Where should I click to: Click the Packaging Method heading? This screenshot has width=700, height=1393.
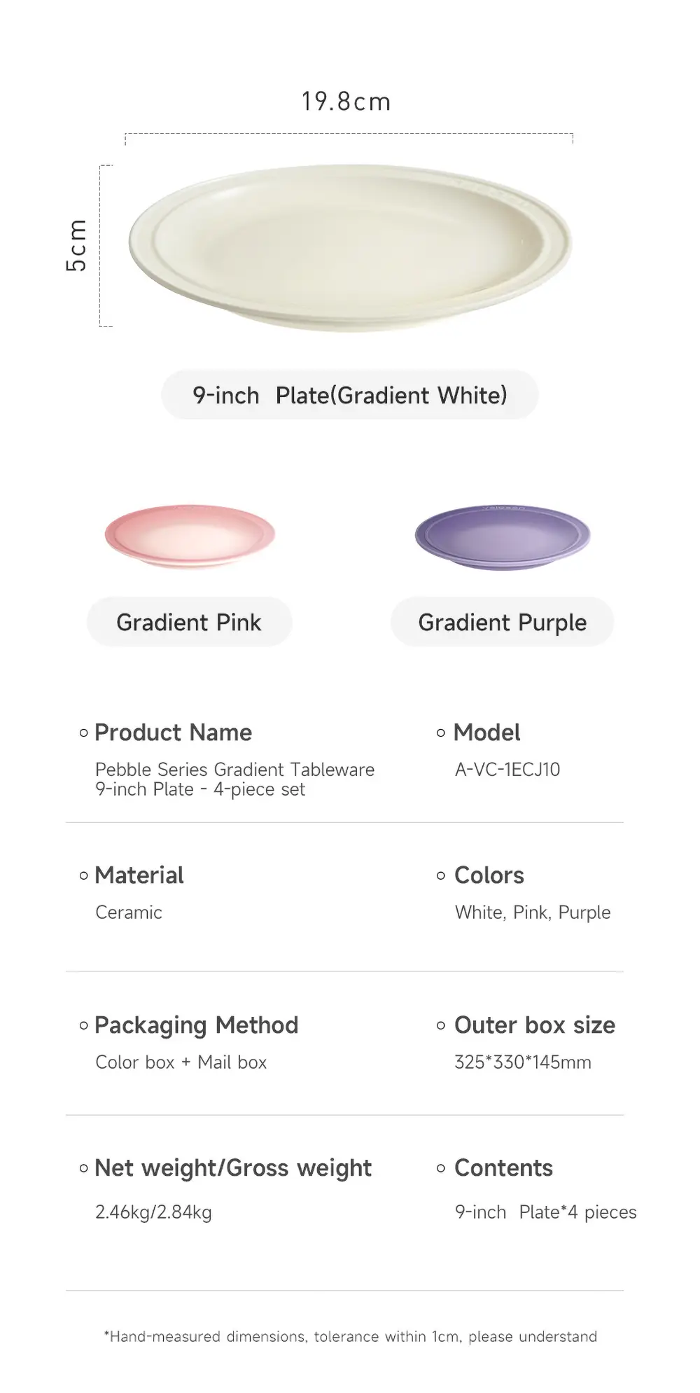tap(196, 1025)
